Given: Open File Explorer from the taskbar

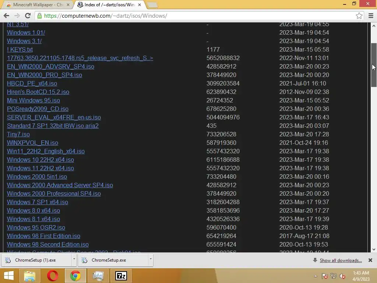Looking at the screenshot, I should coord(30,276).
